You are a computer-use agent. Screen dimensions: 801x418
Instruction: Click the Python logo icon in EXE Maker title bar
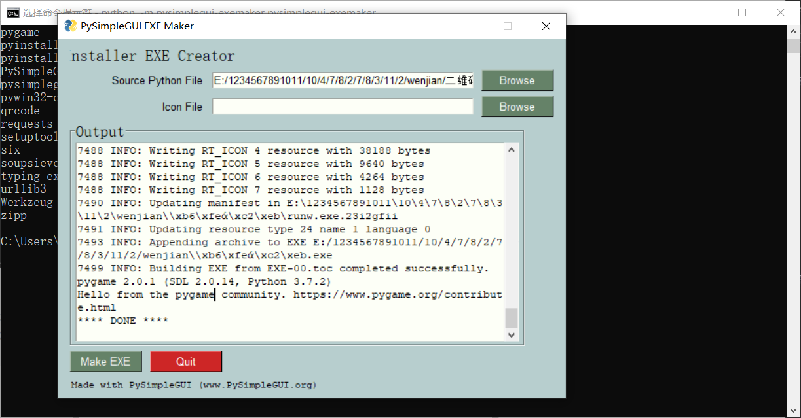[x=71, y=26]
